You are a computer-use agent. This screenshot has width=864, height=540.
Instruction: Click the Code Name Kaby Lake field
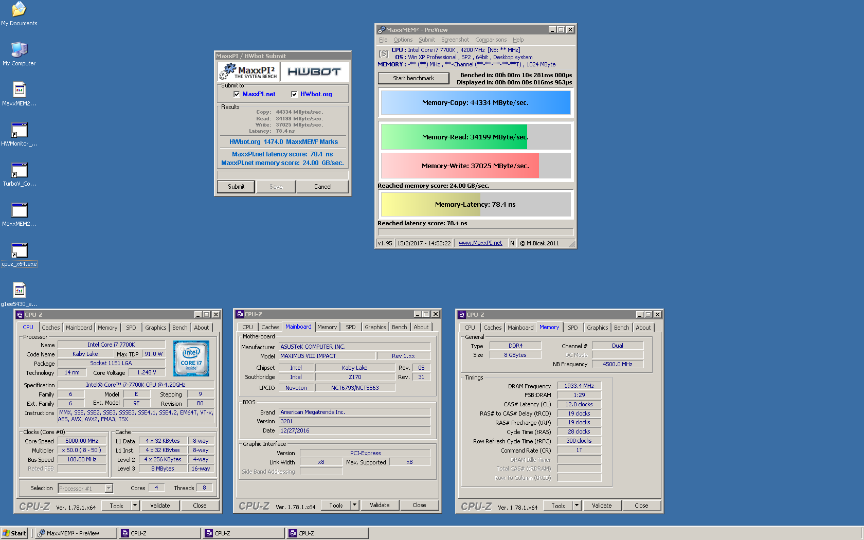tap(85, 354)
